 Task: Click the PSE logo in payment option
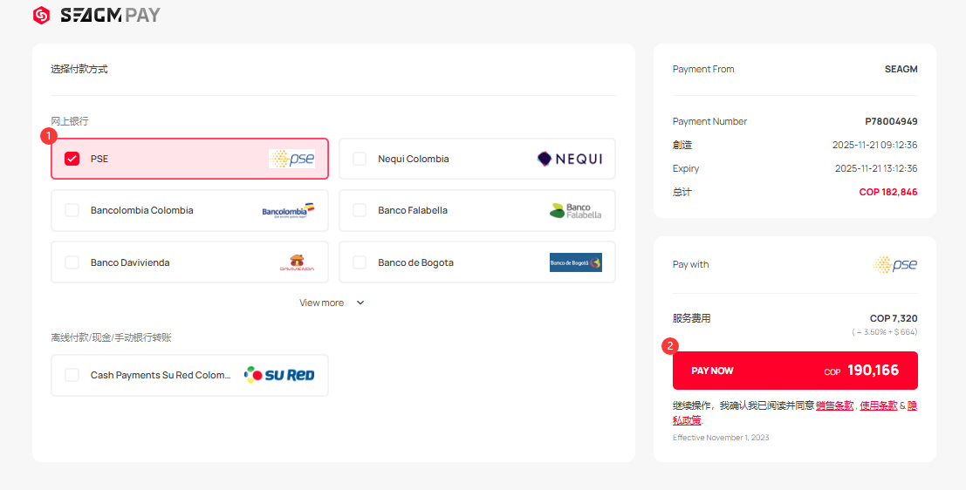click(x=291, y=159)
